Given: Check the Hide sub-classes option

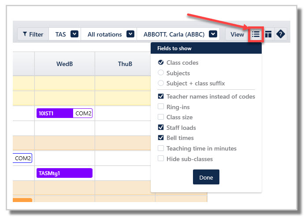Looking at the screenshot, I should [x=161, y=158].
